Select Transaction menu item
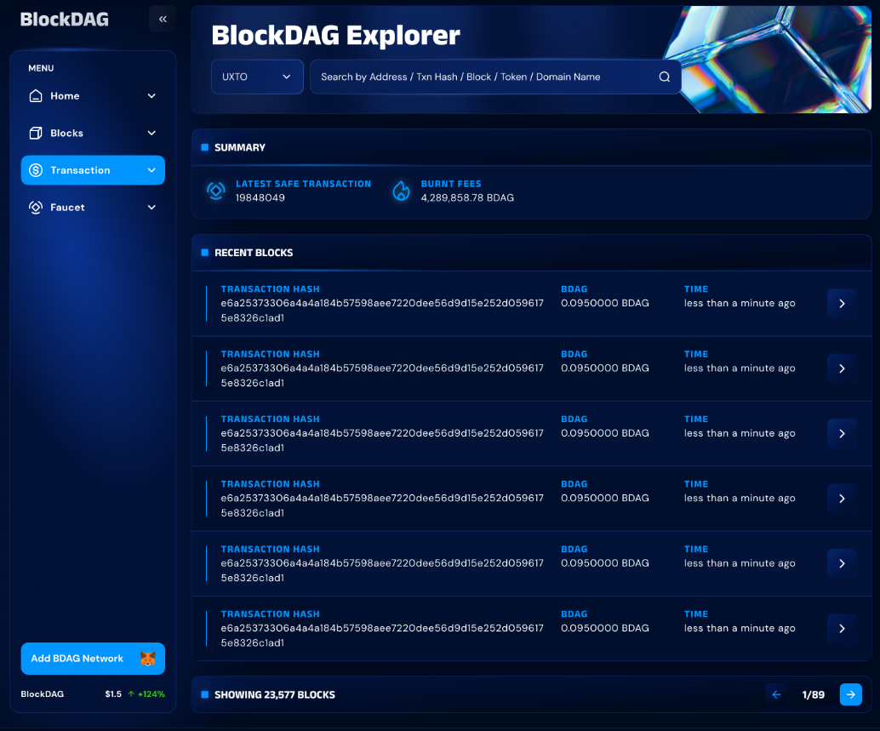This screenshot has height=731, width=880. 93,170
